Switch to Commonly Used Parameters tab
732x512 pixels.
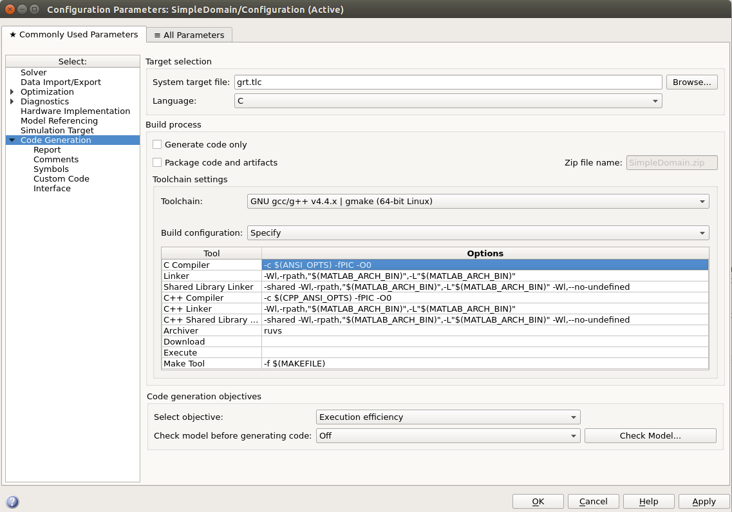tap(73, 35)
